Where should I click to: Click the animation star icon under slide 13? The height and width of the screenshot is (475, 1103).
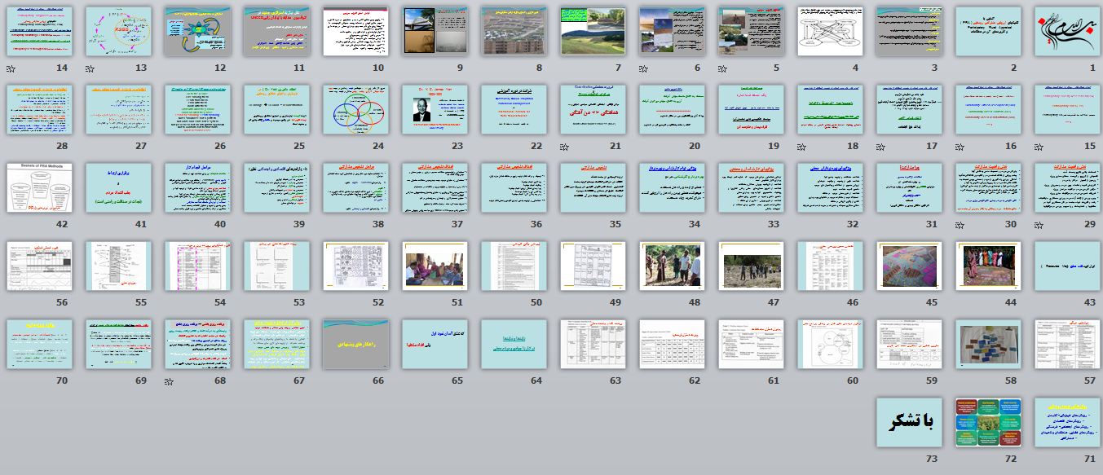90,68
